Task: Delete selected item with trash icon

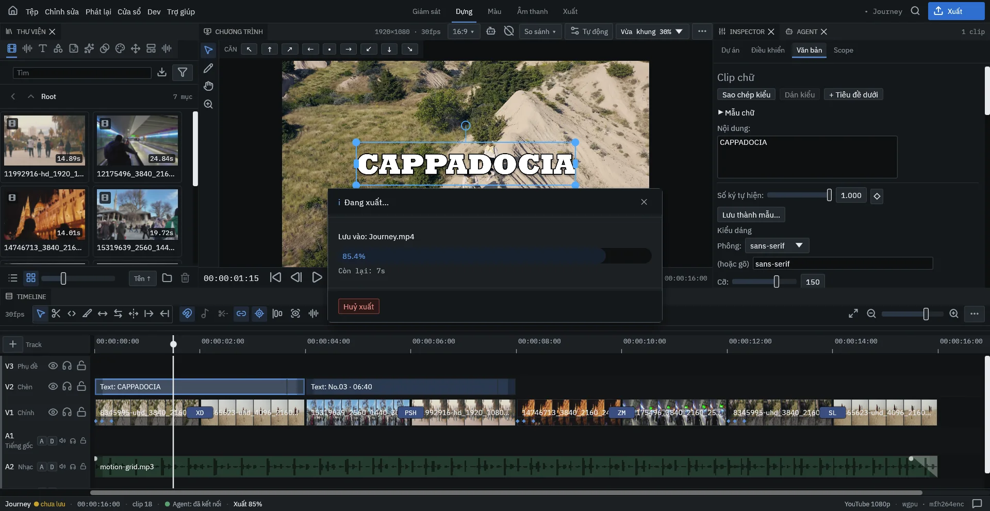Action: pyautogui.click(x=185, y=278)
